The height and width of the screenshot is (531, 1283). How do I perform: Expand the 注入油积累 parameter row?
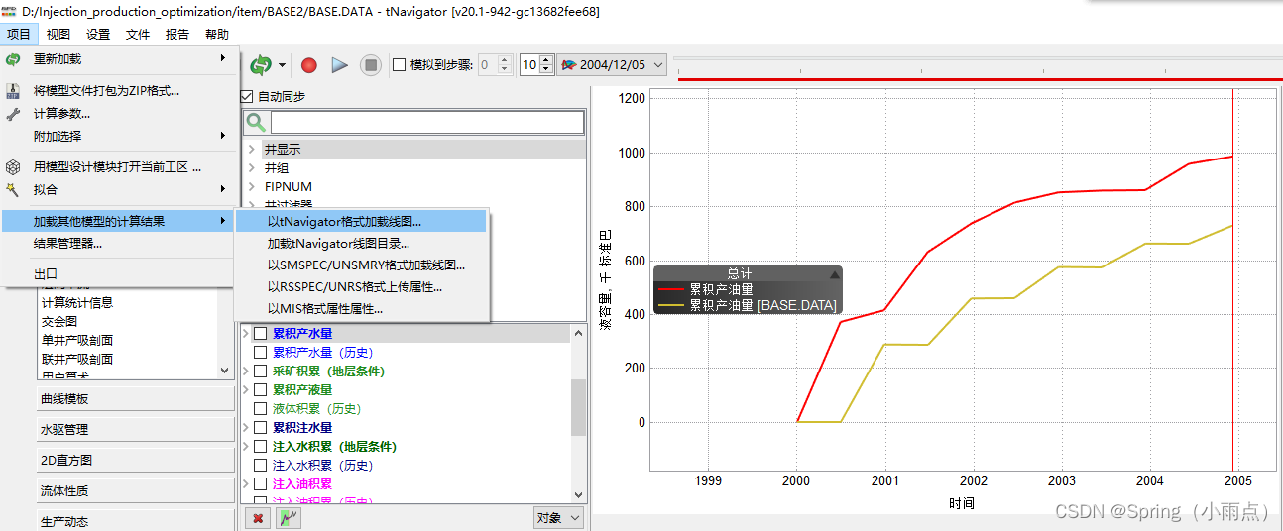click(247, 484)
